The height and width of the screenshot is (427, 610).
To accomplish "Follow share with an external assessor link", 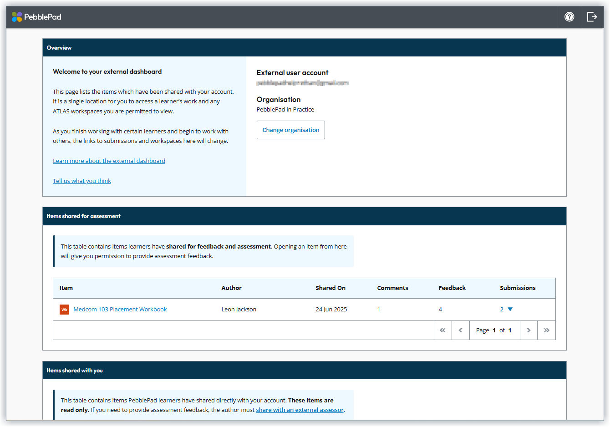I will (300, 410).
